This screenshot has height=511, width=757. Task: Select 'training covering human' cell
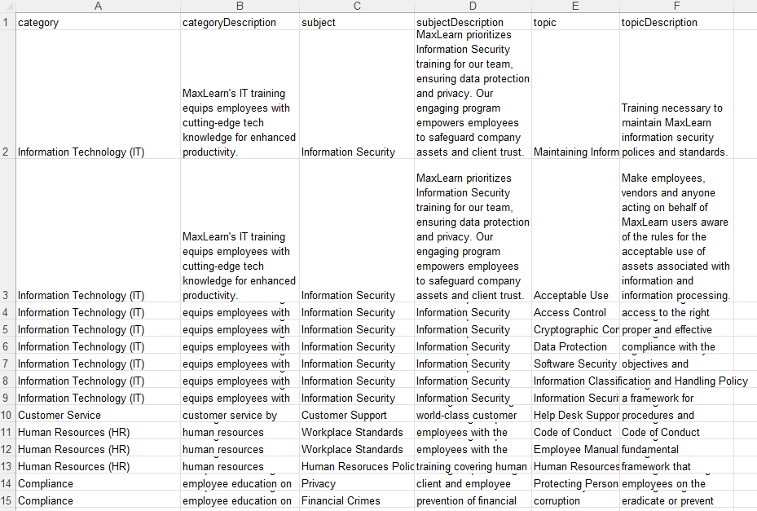tap(473, 466)
